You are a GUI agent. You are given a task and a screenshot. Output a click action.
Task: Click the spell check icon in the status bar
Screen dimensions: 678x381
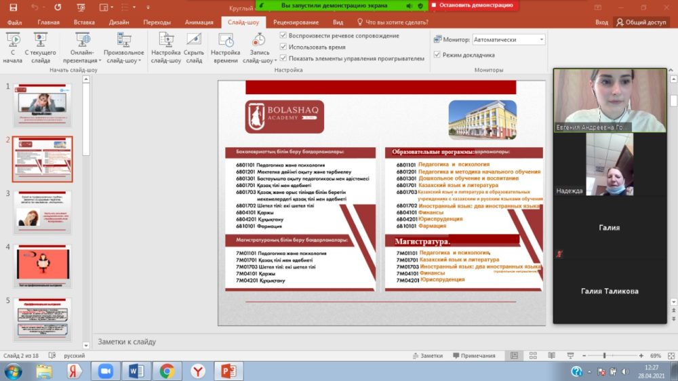click(52, 355)
